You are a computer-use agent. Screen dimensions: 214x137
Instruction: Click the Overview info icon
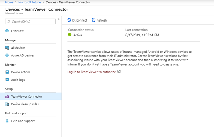tap(7, 31)
